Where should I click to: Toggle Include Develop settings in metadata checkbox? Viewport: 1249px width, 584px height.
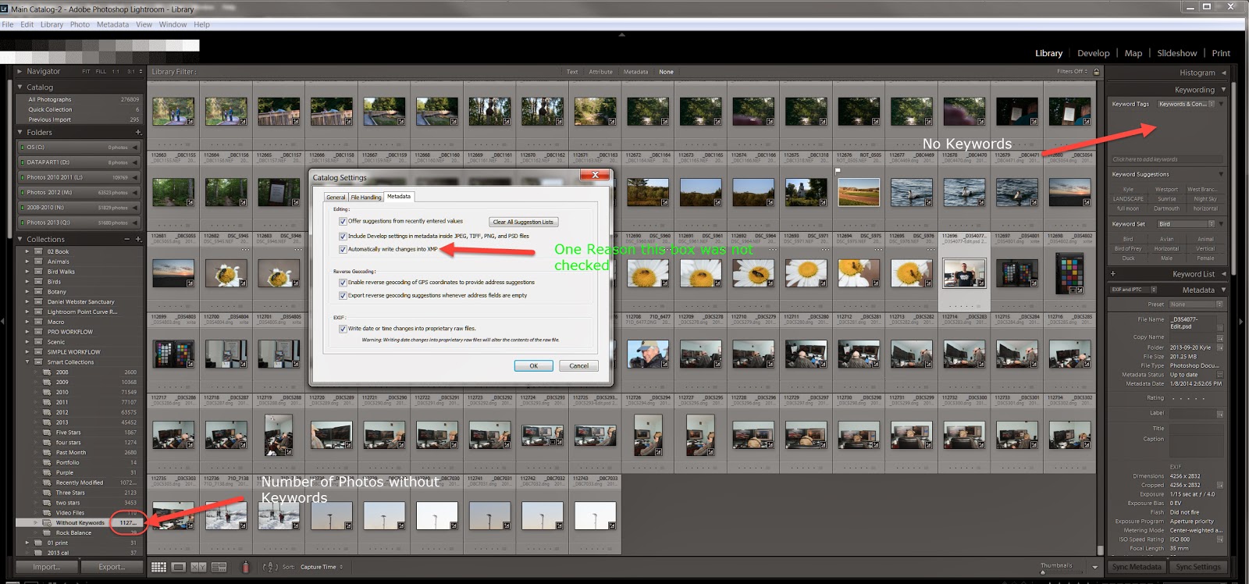click(x=343, y=236)
